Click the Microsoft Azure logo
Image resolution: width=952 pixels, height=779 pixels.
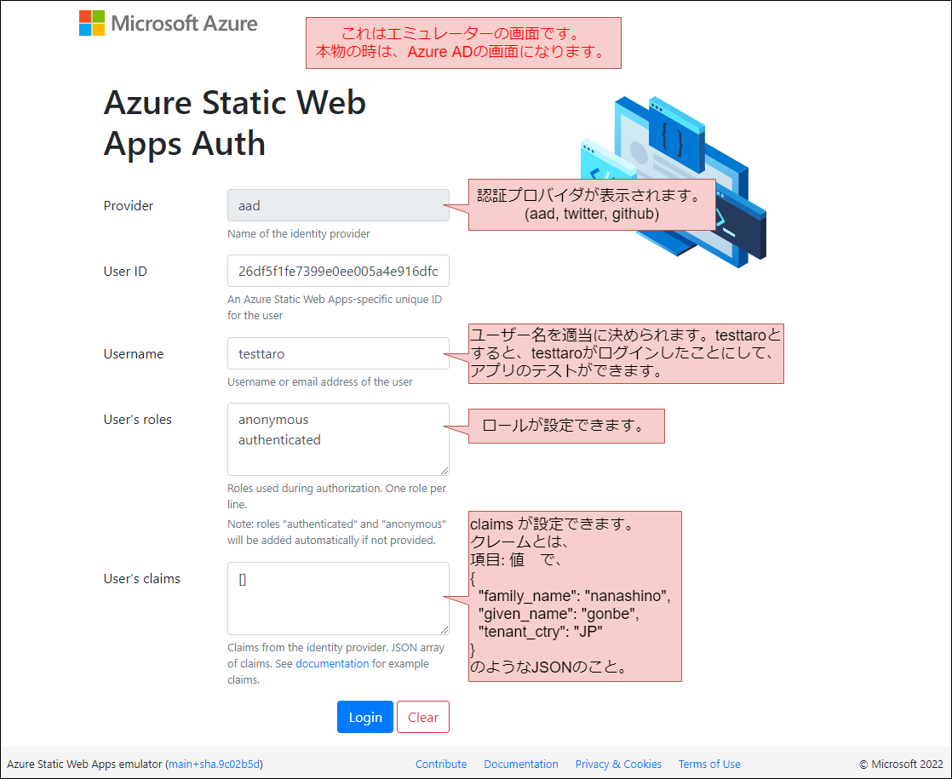coord(169,23)
